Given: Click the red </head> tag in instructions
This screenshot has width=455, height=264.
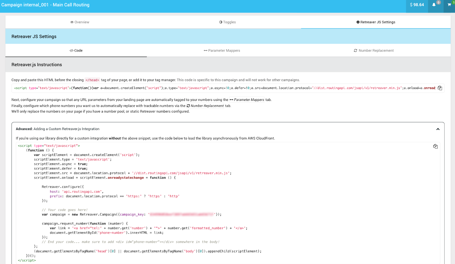Looking at the screenshot, I should [92, 80].
